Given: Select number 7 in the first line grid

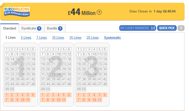Looking at the screenshot, I should pos(7,54).
